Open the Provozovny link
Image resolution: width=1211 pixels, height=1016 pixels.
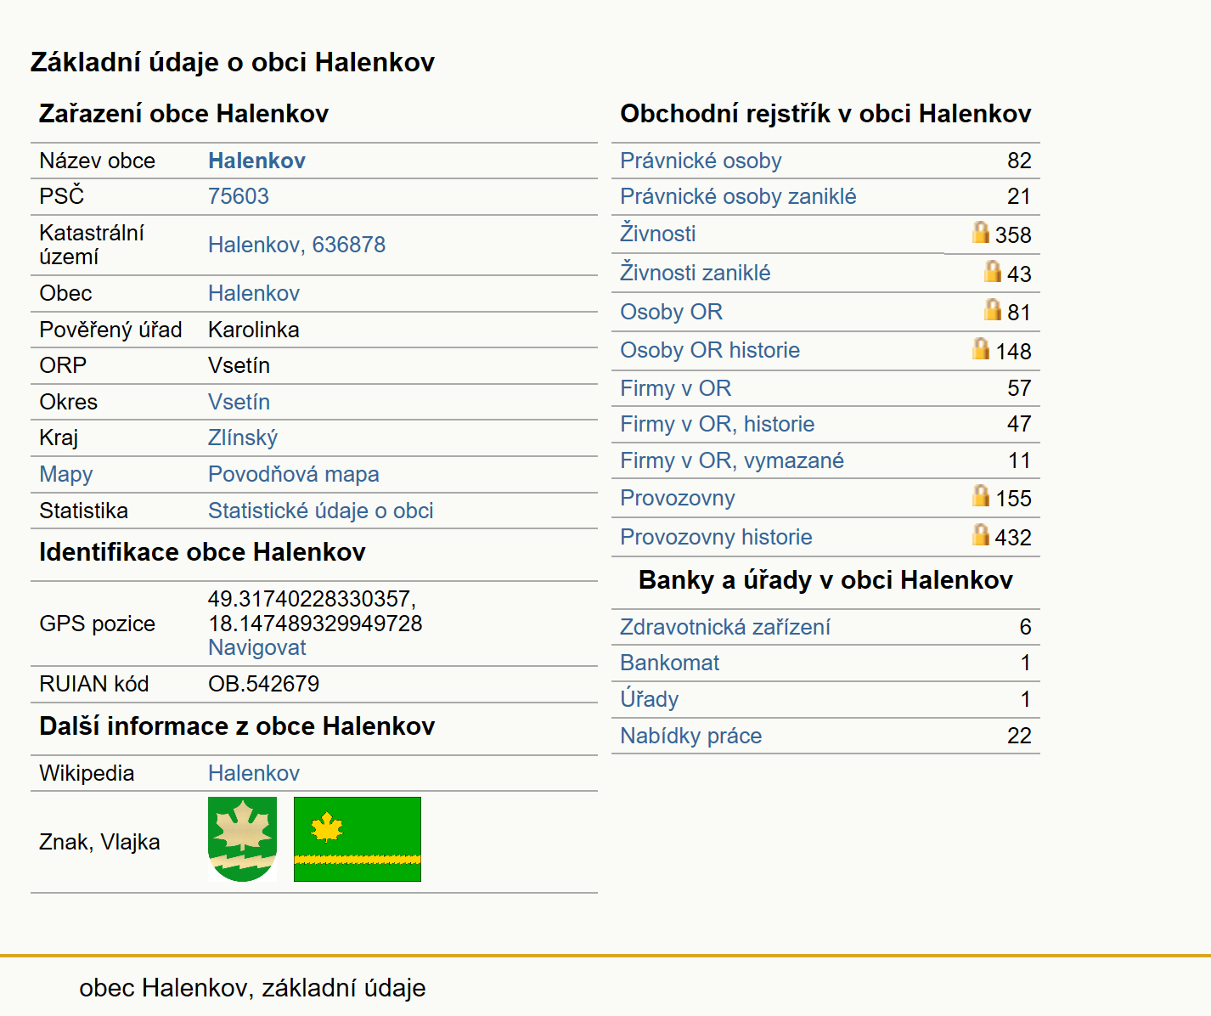[678, 498]
